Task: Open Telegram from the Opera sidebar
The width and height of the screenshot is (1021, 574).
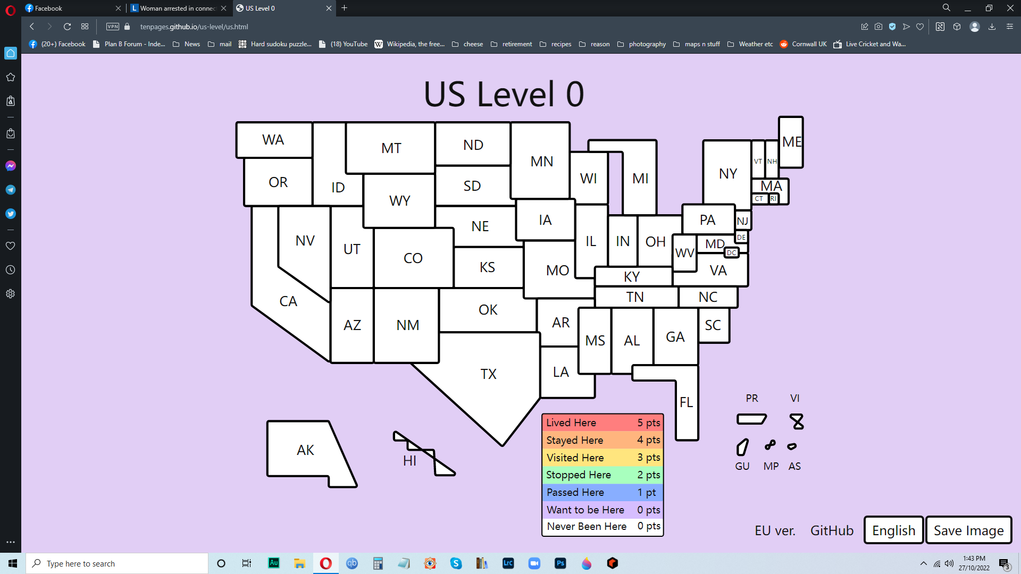Action: (10, 190)
